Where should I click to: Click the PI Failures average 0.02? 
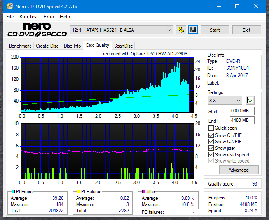[x=124, y=198]
